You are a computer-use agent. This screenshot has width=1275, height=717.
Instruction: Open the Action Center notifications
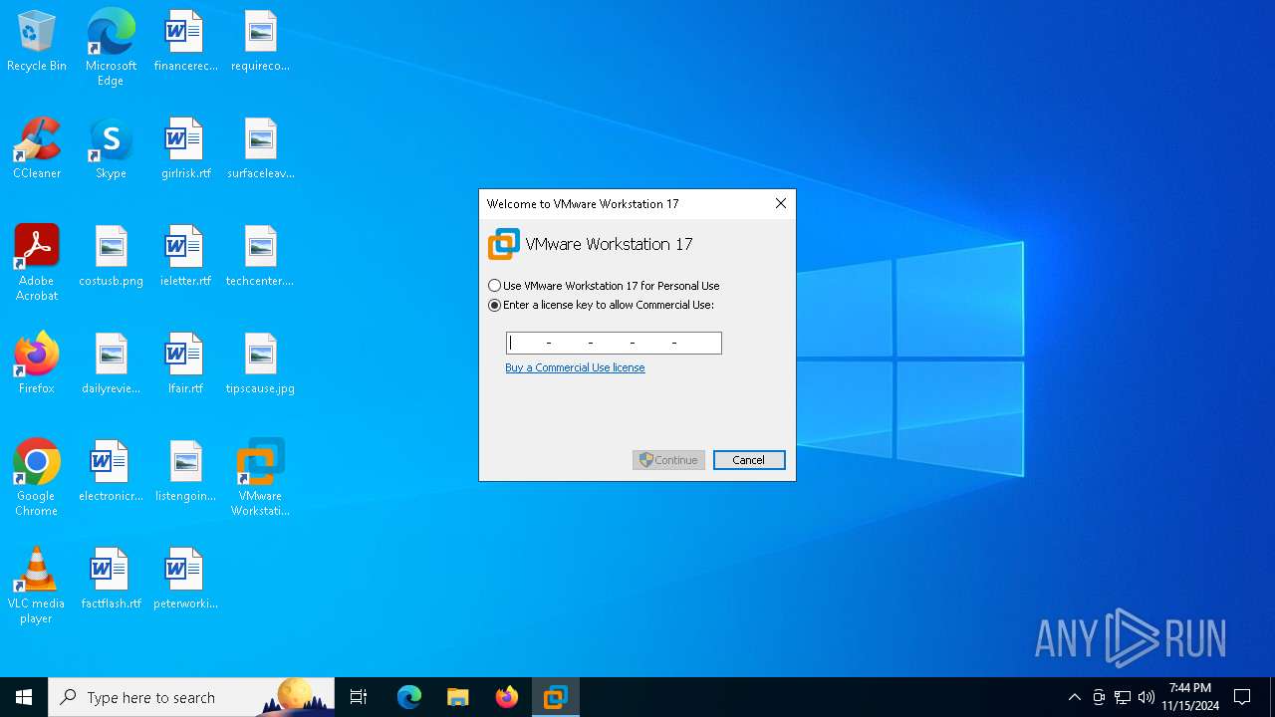click(1242, 697)
